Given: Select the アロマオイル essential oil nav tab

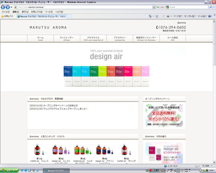Looking at the screenshot, I should 93,39.
